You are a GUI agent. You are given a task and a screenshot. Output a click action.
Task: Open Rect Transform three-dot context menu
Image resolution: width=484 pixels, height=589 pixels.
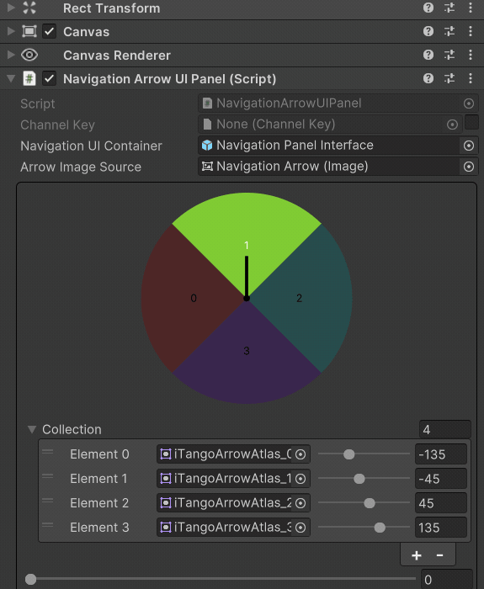tap(470, 8)
